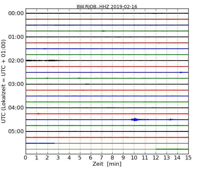This screenshot has height=171, width=214.
Task: Click x-axis tick label 5
Action: (x=80, y=158)
